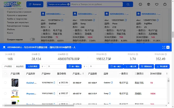Click the 统一减少 button
The image size is (174, 108).
coord(116,66)
